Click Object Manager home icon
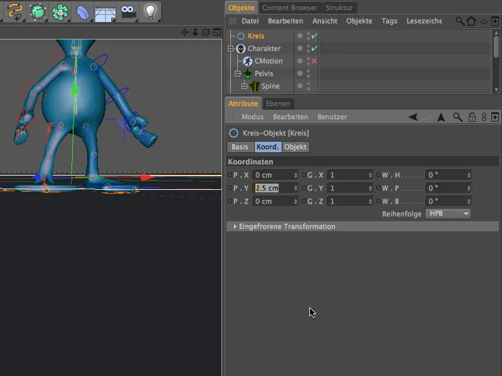The width and height of the screenshot is (502, 376). 471,21
